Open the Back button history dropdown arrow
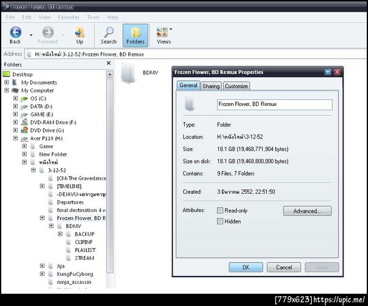This screenshot has height=306, width=368. (x=31, y=35)
